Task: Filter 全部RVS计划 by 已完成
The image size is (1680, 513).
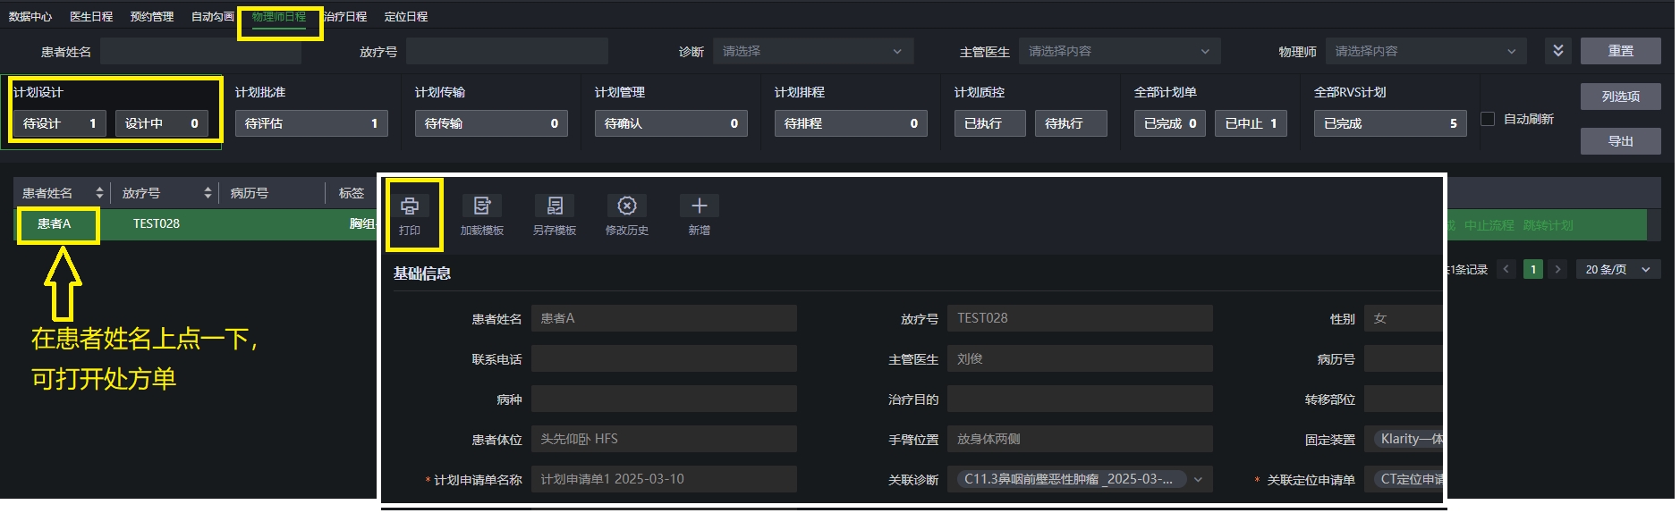Action: click(x=1390, y=123)
